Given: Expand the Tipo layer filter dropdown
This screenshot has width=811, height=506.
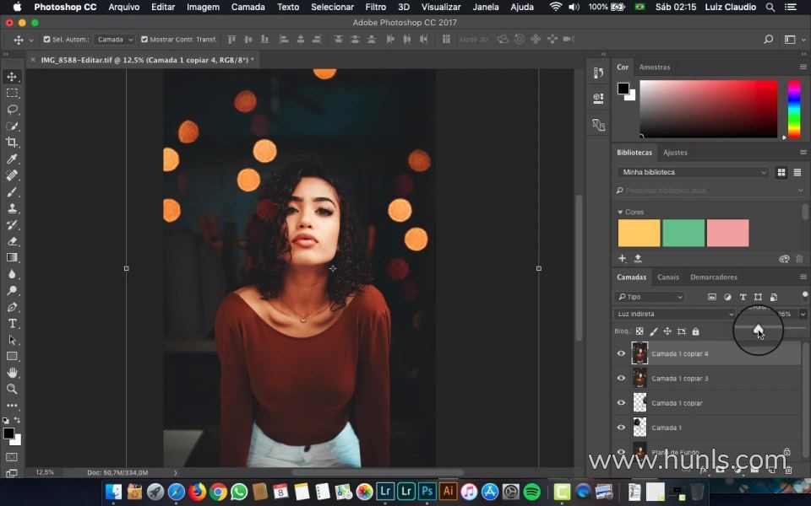Looking at the screenshot, I should [650, 297].
